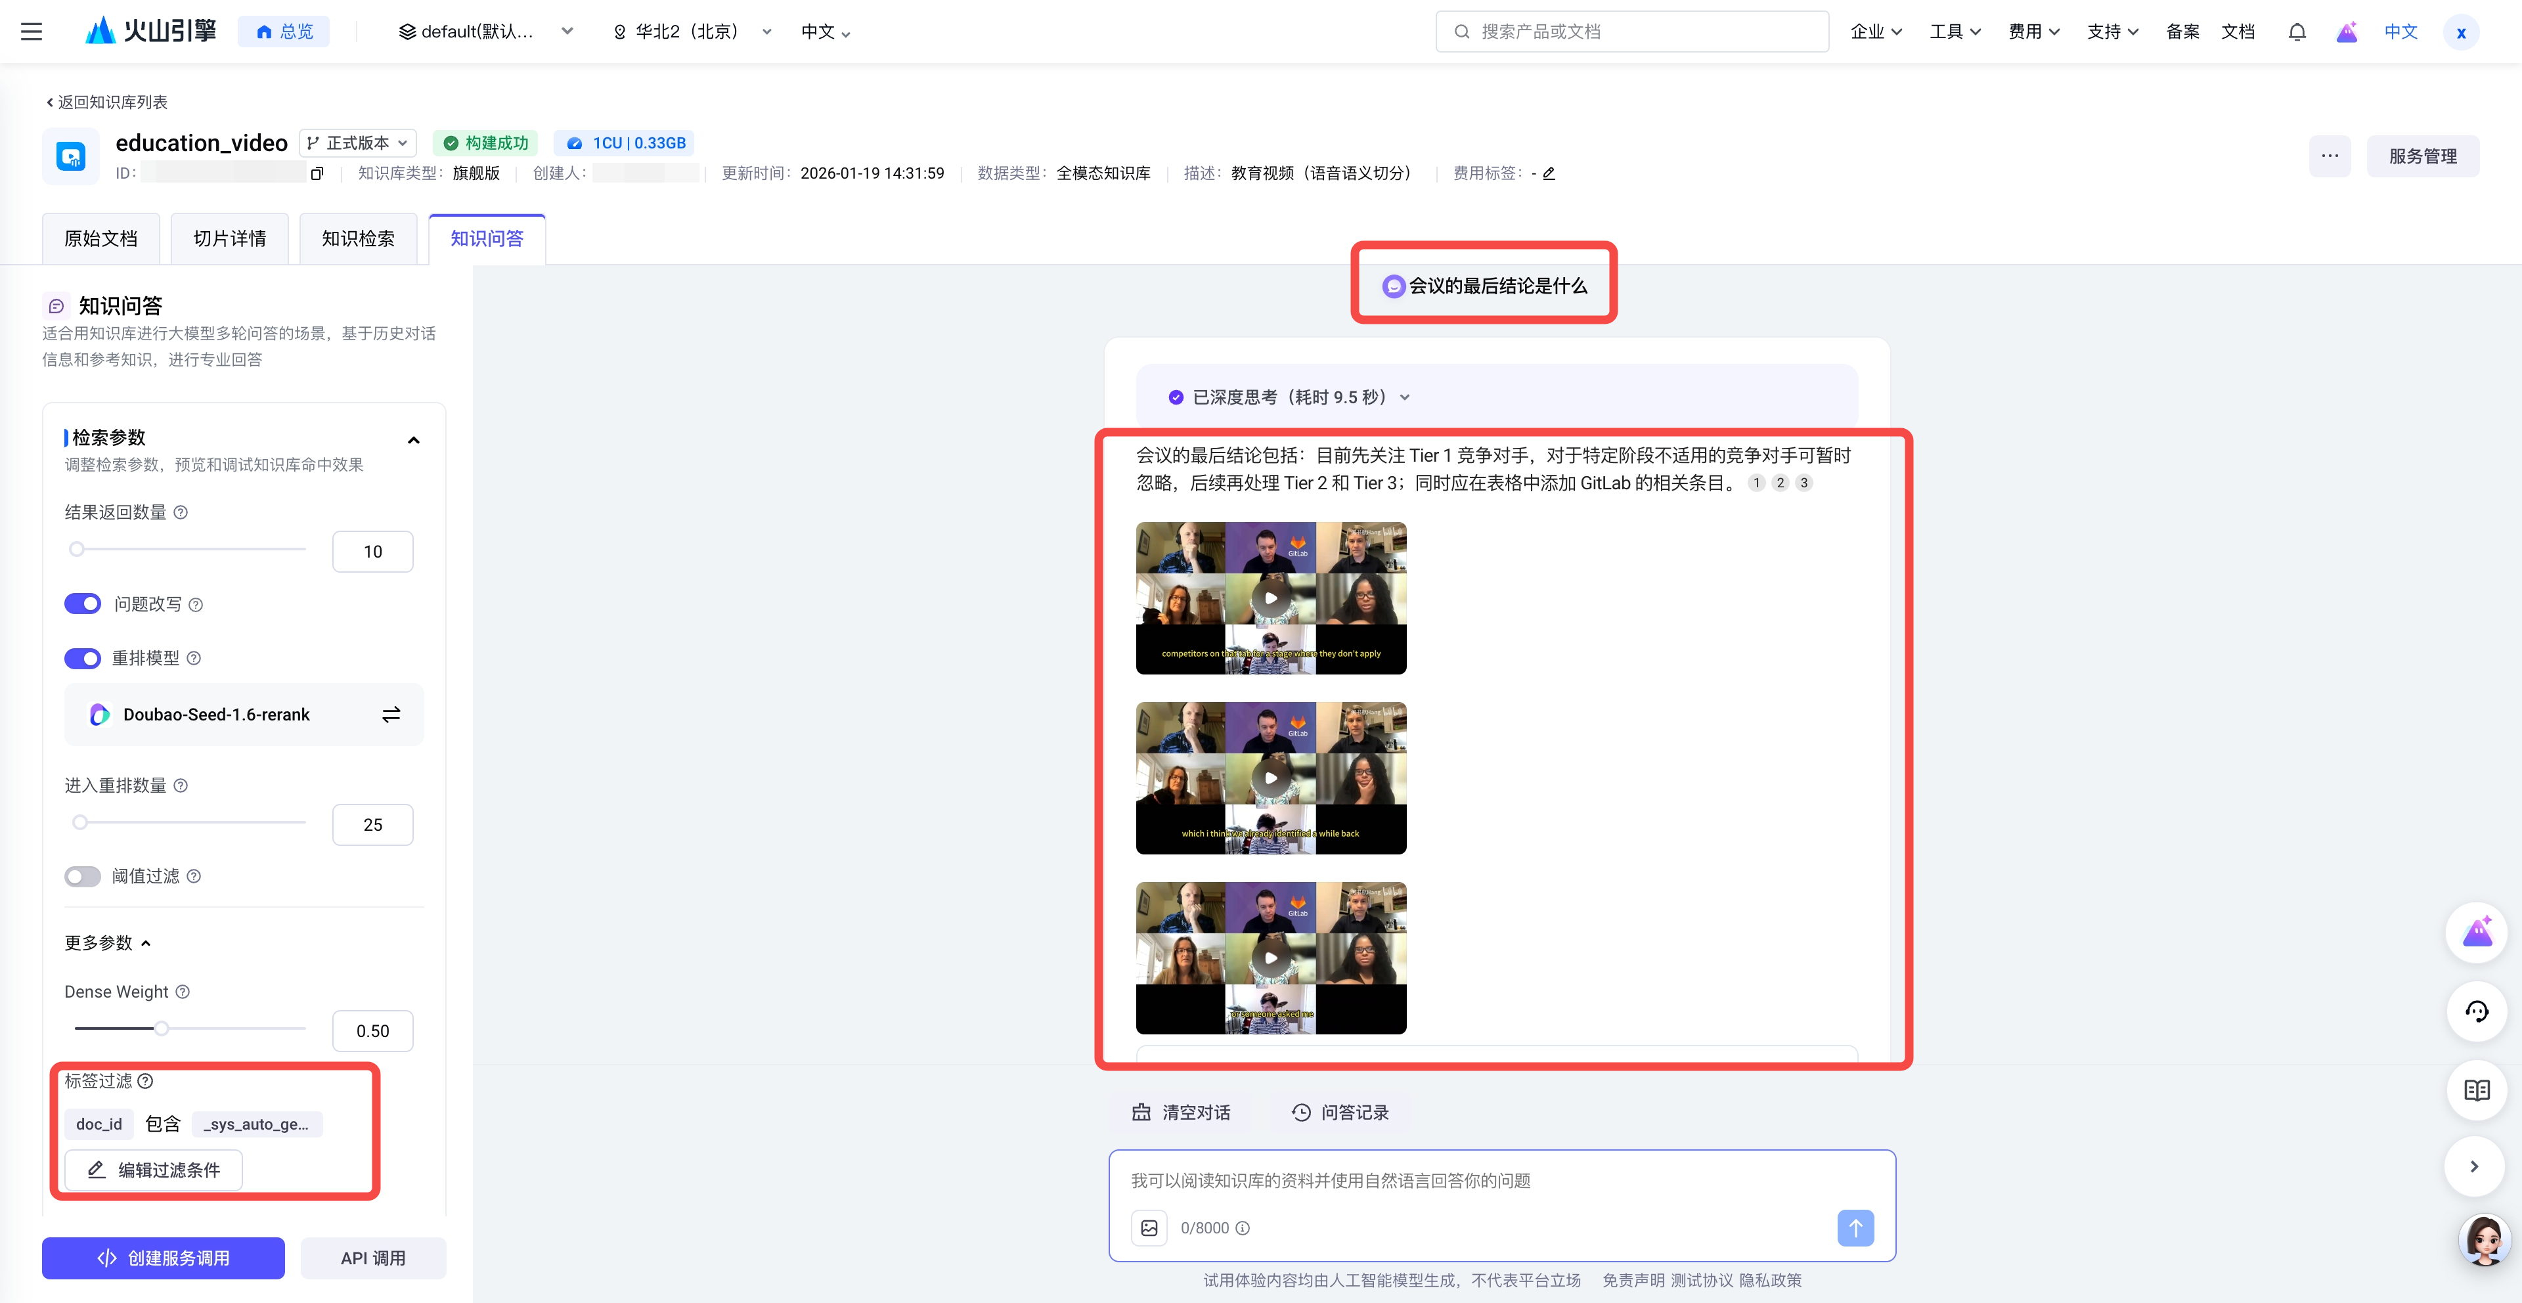Click the Dense Weight slider handle
Screen dimensions: 2522x1303
tap(162, 1028)
